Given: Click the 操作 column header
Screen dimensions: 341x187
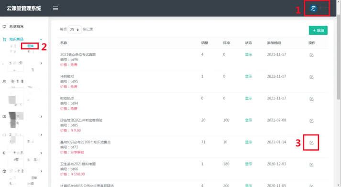Looking at the screenshot, I should (x=312, y=43).
